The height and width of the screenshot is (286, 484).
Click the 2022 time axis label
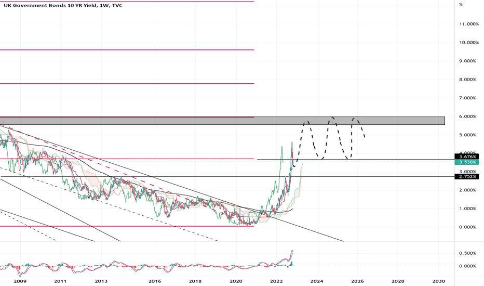click(276, 281)
